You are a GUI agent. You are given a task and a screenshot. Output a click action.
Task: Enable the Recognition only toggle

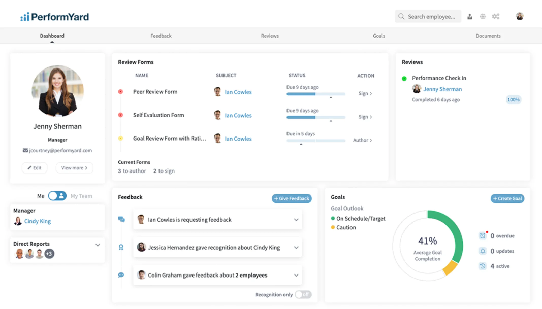(303, 295)
